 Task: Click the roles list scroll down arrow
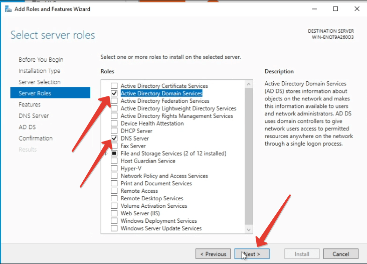pyautogui.click(x=249, y=230)
